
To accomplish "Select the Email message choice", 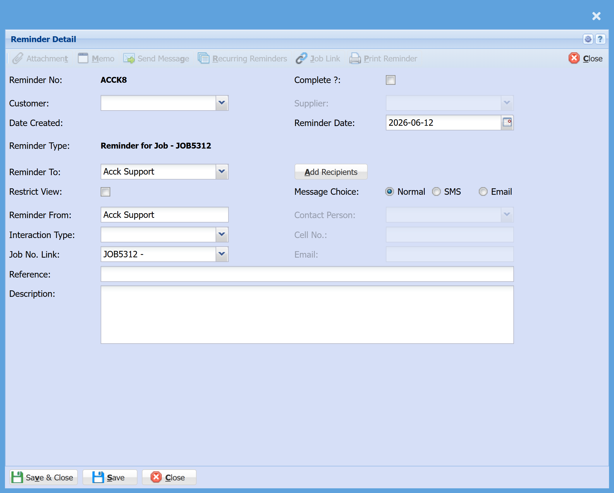I will point(483,192).
